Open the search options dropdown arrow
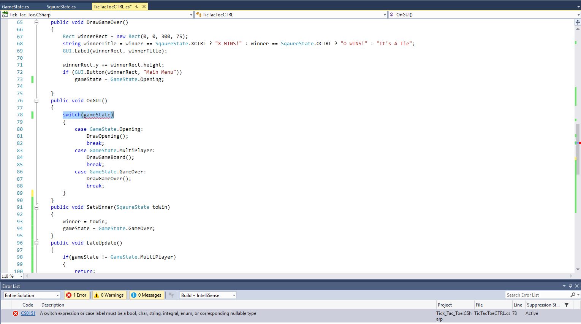 pos(578,295)
